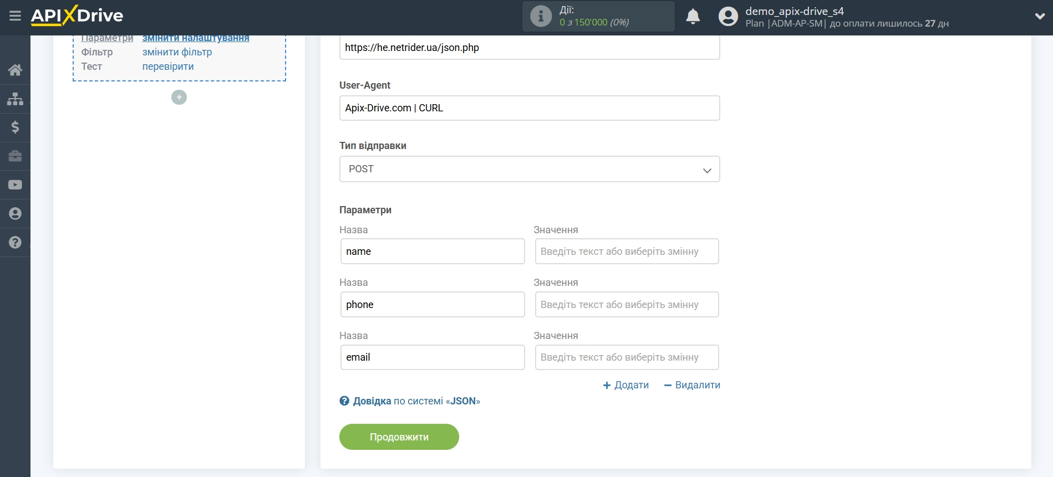This screenshot has width=1053, height=477.
Task: Open the hamburger menu
Action: (15, 16)
